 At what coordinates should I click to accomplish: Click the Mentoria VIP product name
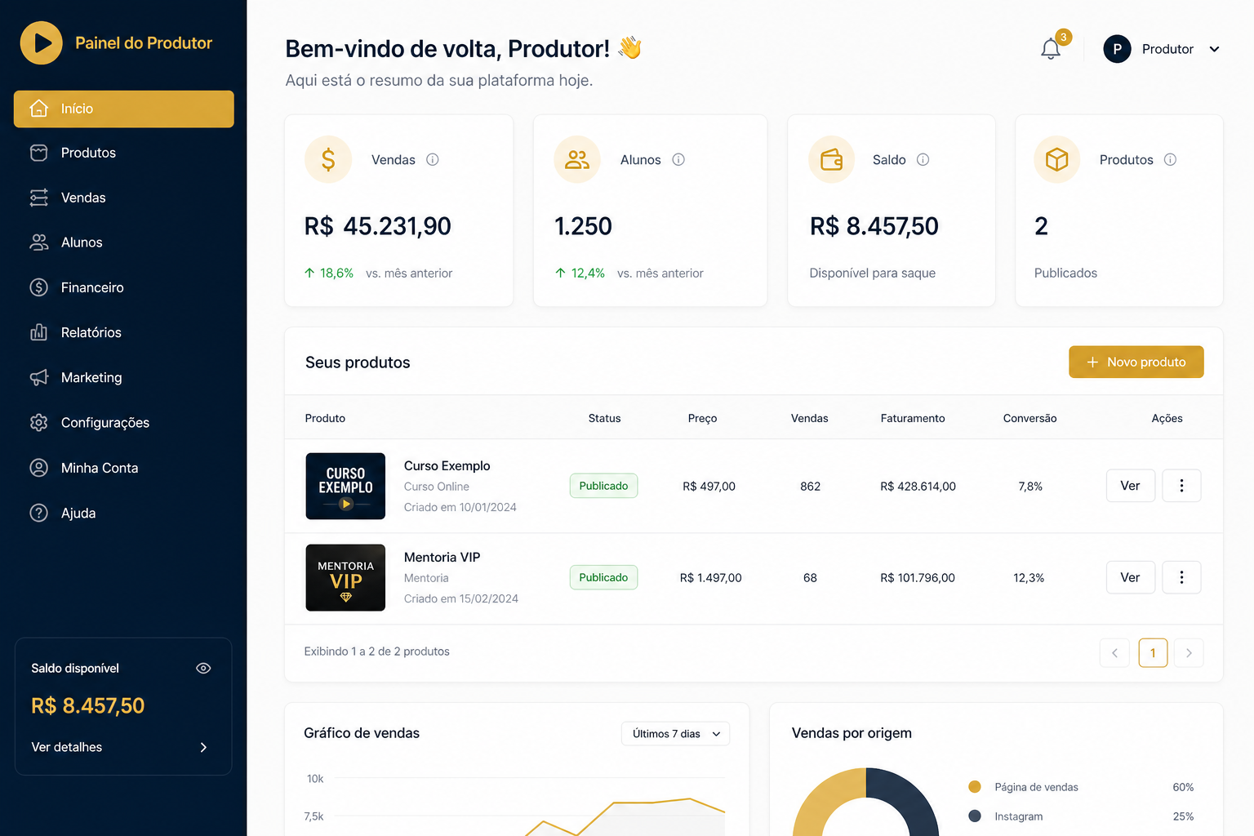click(x=442, y=557)
